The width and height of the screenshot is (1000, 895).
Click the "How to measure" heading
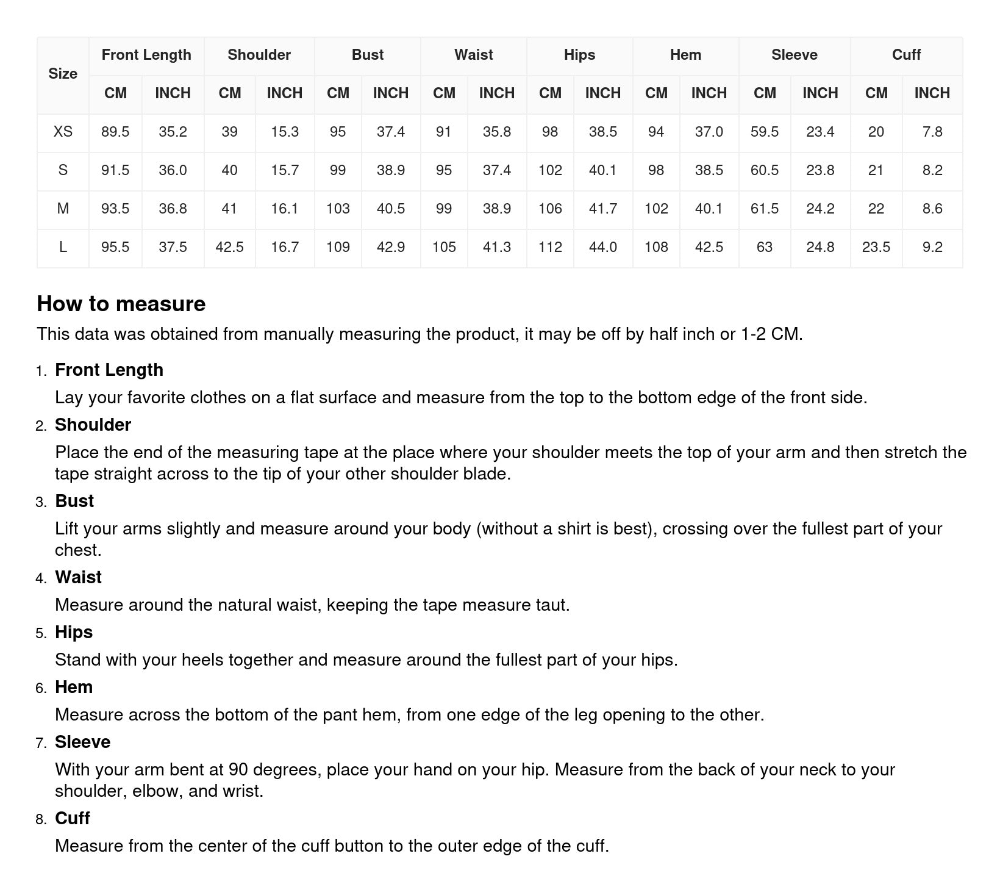121,304
